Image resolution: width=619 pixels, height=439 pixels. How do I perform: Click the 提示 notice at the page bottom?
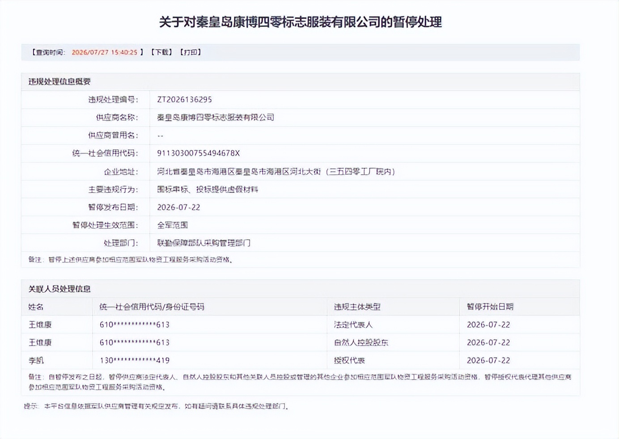point(156,406)
